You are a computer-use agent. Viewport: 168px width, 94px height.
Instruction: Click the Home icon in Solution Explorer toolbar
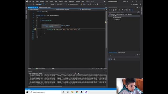click(114, 10)
